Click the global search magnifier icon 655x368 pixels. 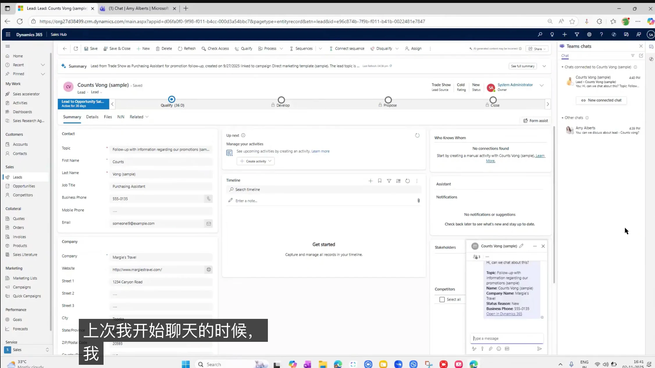(540, 34)
